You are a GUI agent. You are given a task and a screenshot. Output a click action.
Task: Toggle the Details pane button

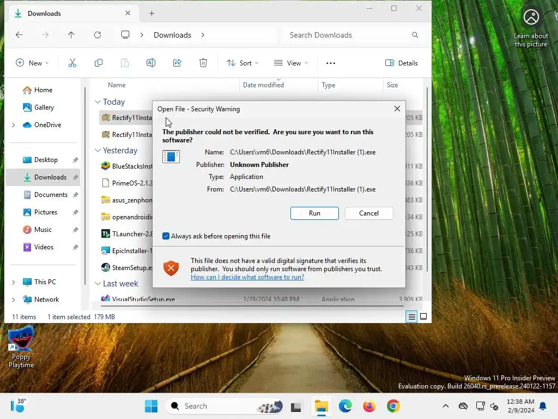coord(402,63)
